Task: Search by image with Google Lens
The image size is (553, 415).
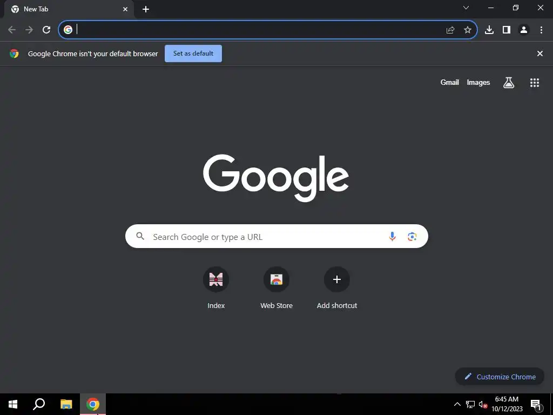Action: tap(412, 237)
